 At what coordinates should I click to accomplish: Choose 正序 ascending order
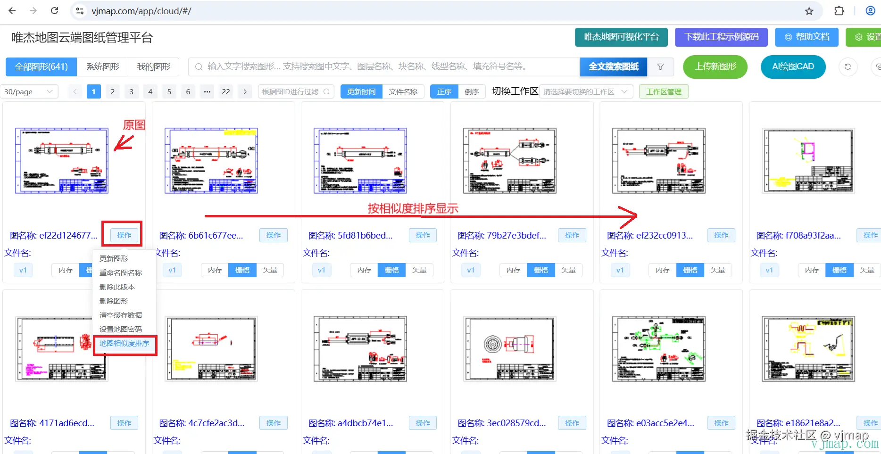coord(444,91)
